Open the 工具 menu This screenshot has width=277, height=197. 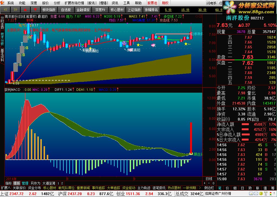click(126, 3)
